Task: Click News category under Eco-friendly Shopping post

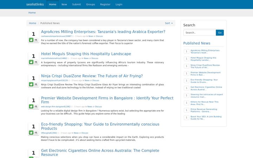Action: (x=76, y=133)
